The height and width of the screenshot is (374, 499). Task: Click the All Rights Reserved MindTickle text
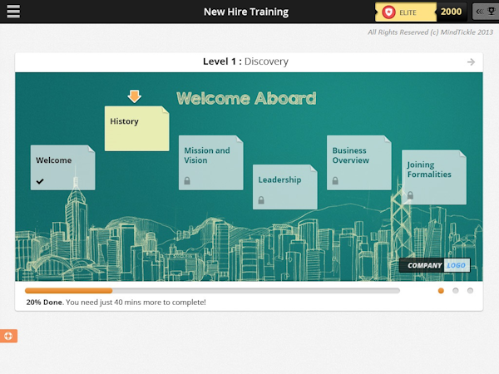[x=430, y=32]
